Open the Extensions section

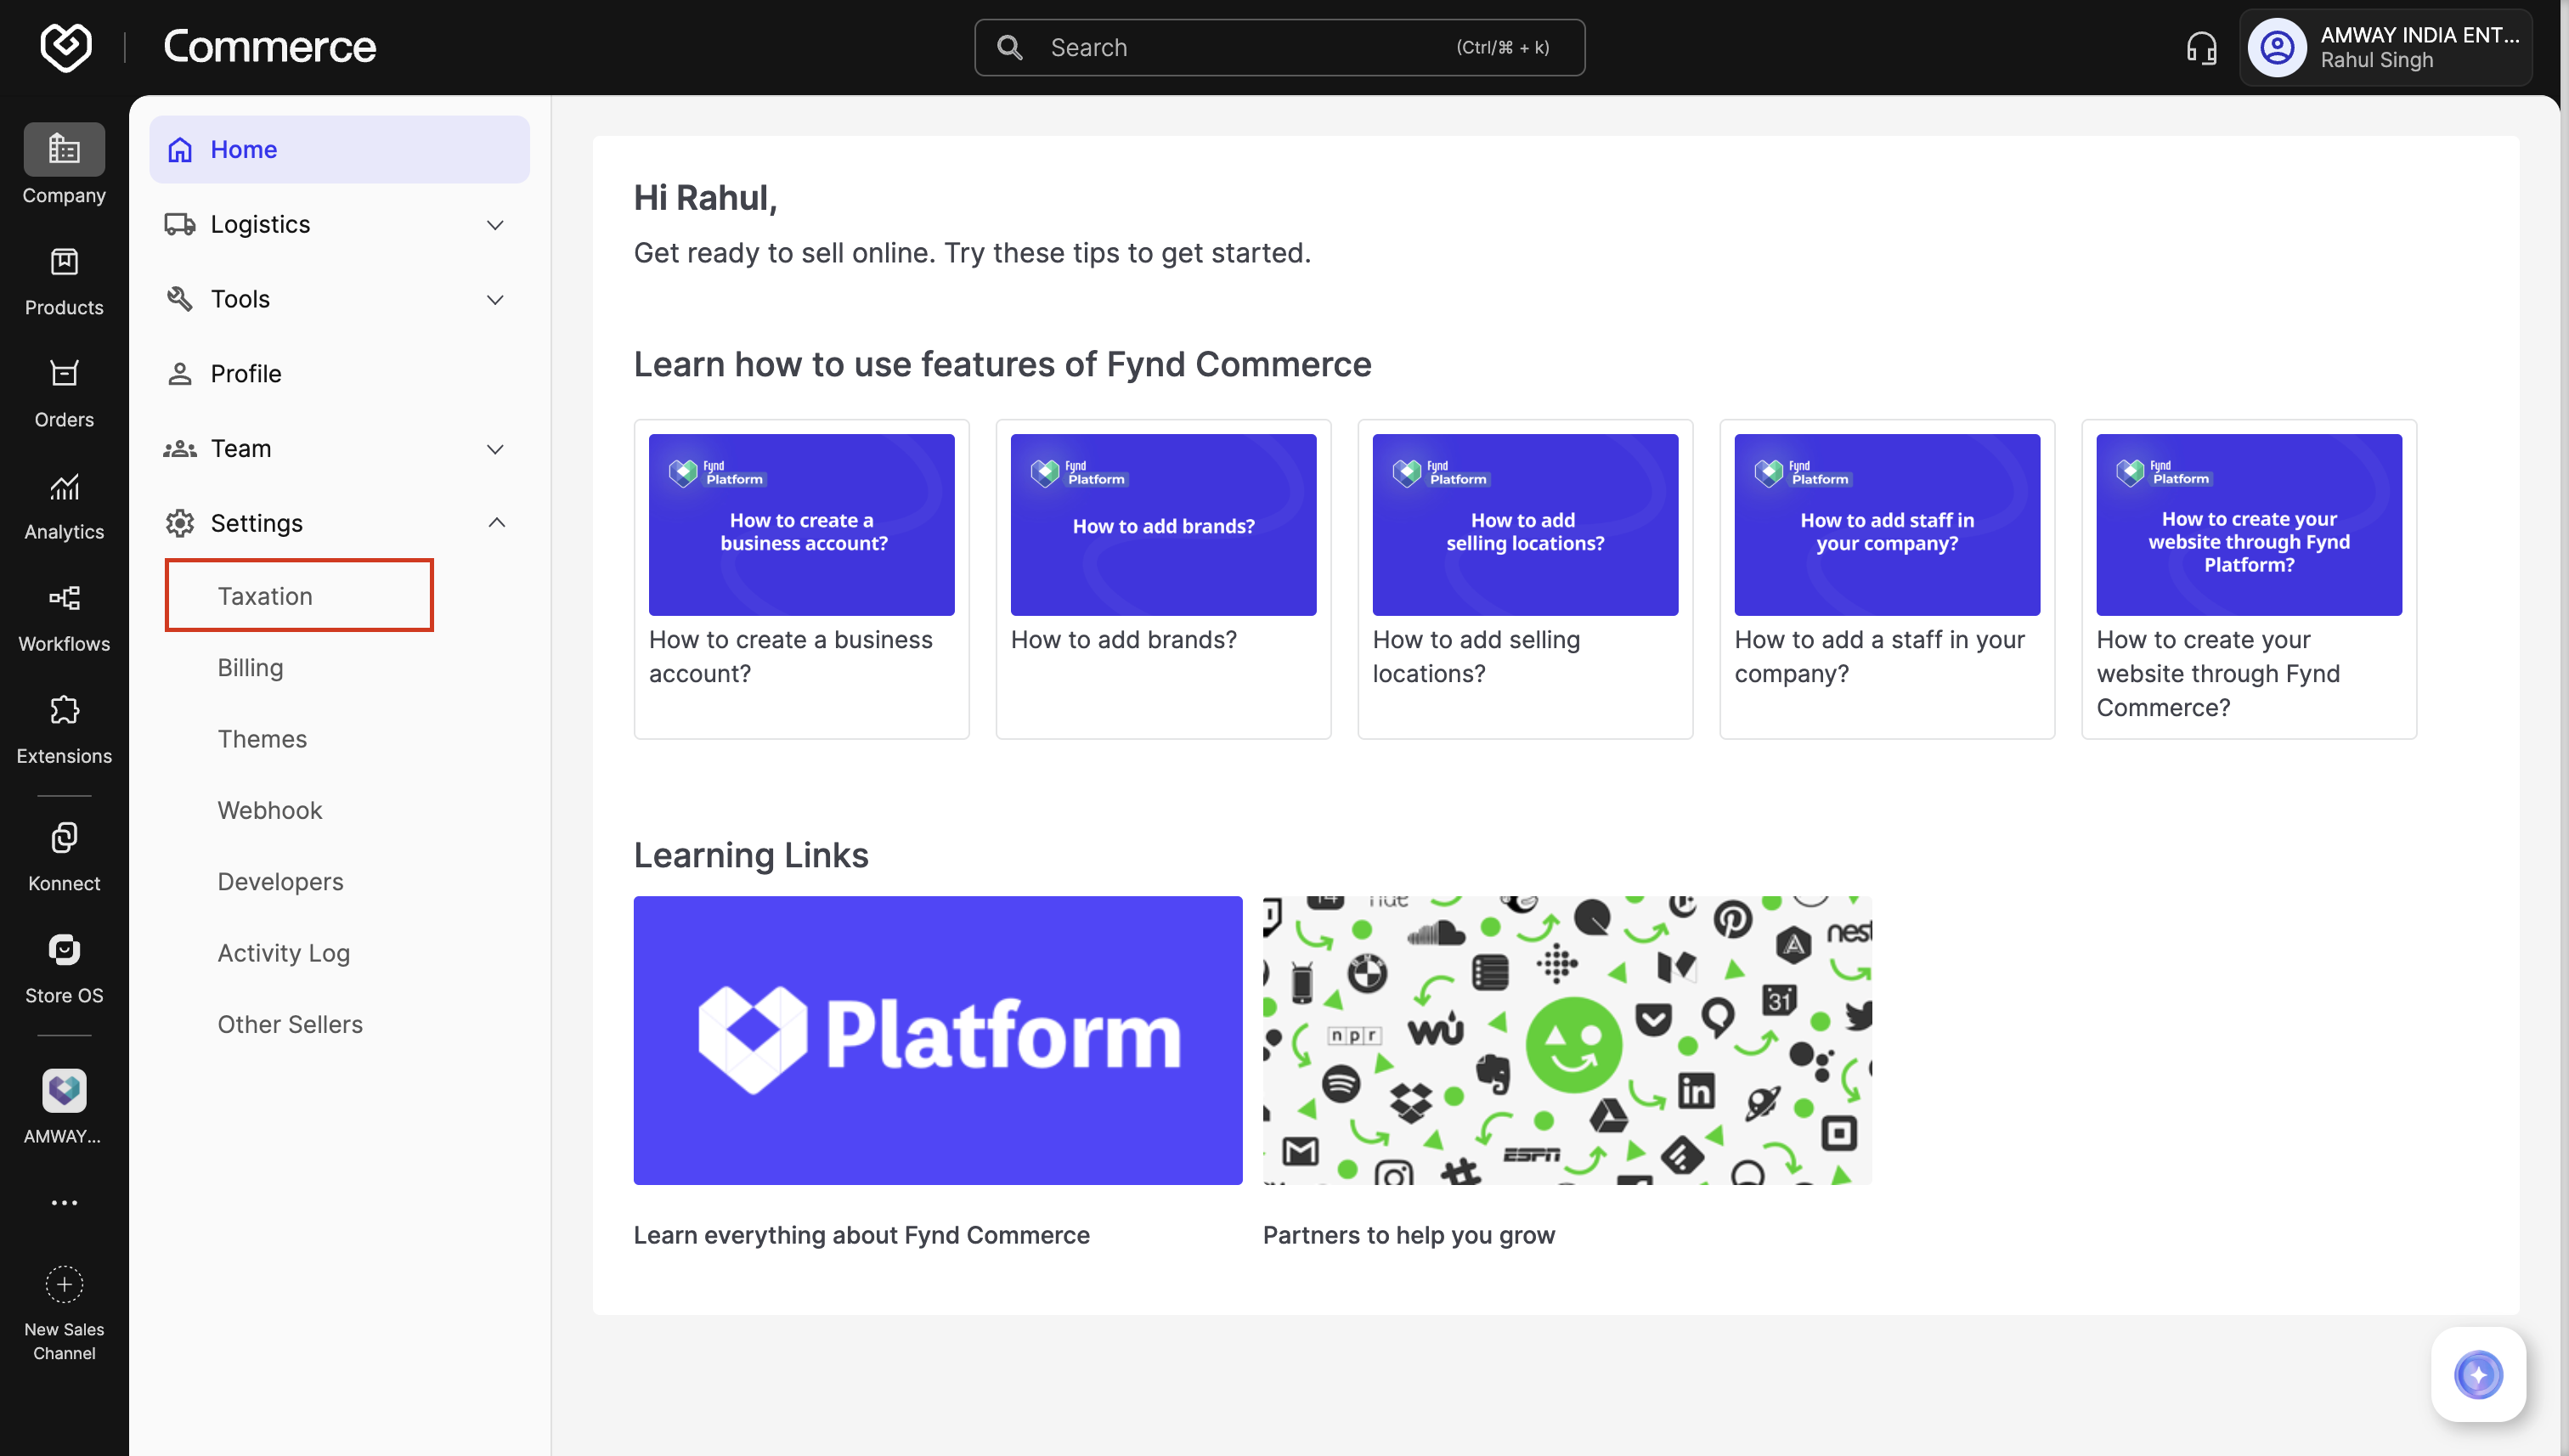(x=64, y=730)
